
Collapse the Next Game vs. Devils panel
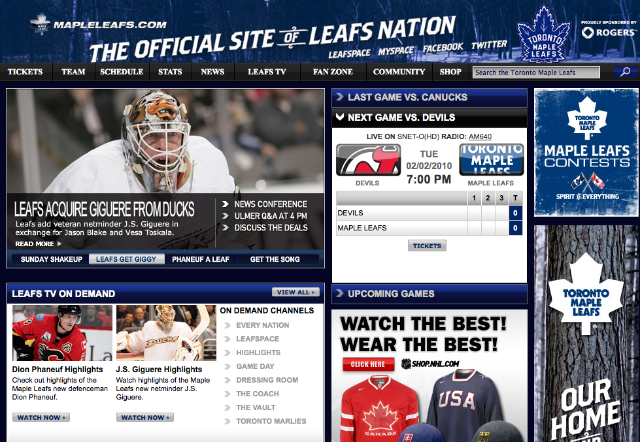click(x=429, y=118)
